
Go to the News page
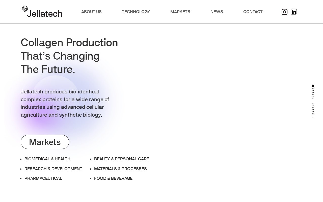point(217,12)
